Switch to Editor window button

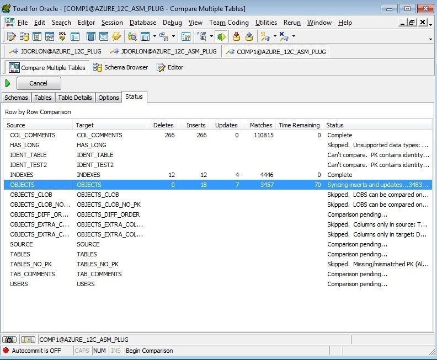pyautogui.click(x=170, y=67)
